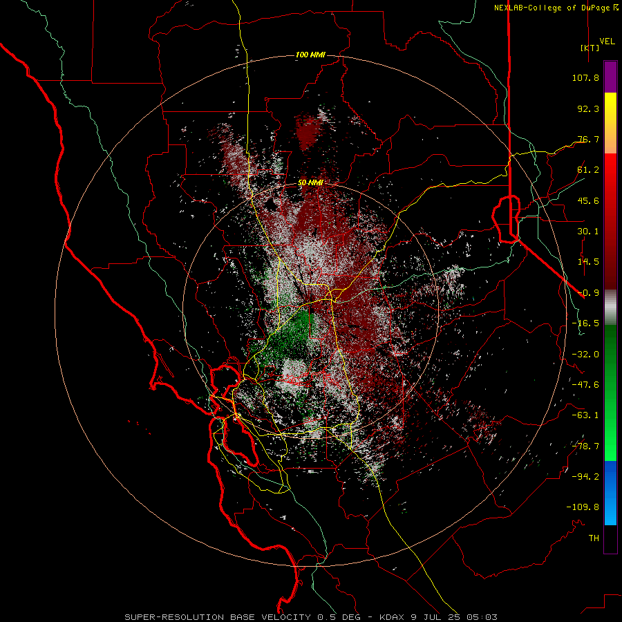Click the -32.0 velocity scale value
This screenshot has height=622, width=622.
tap(585, 355)
